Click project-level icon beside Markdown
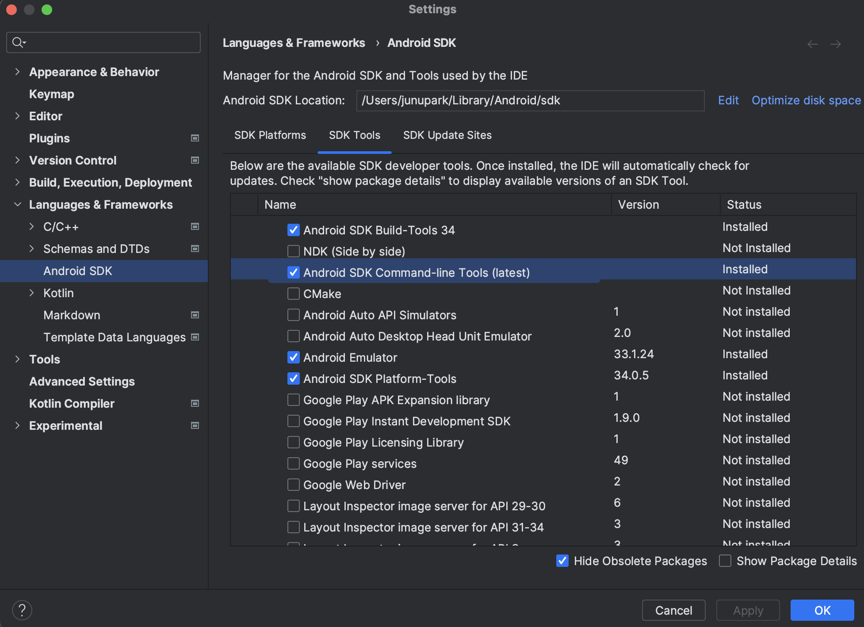The width and height of the screenshot is (864, 627). coord(195,315)
